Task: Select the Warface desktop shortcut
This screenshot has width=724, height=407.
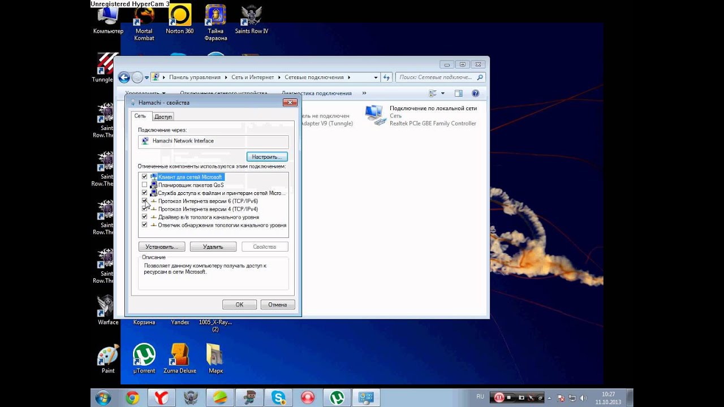Action: 107,310
